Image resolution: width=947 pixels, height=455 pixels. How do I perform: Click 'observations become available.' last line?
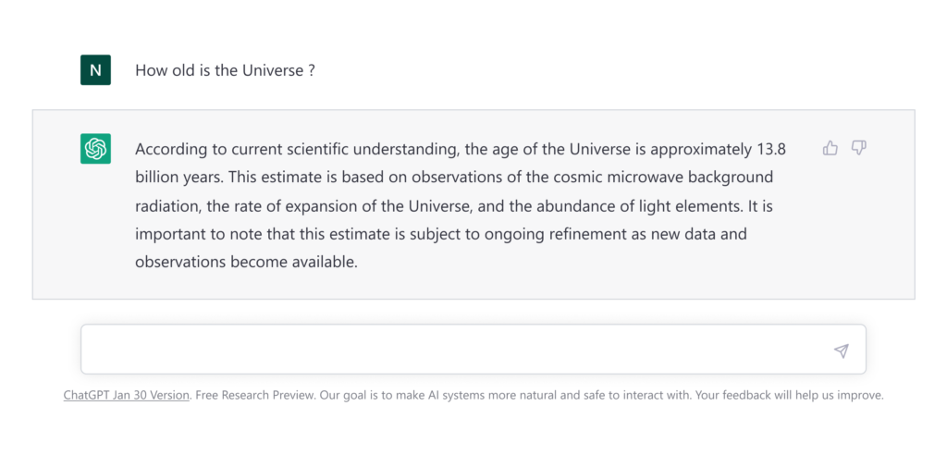[x=246, y=263]
